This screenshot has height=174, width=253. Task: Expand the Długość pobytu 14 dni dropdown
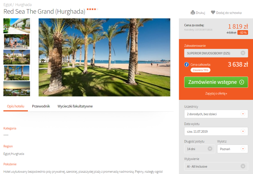[200, 149]
